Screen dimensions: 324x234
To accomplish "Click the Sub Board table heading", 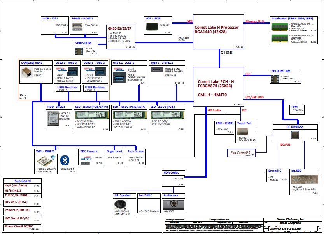I will pos(23,181).
